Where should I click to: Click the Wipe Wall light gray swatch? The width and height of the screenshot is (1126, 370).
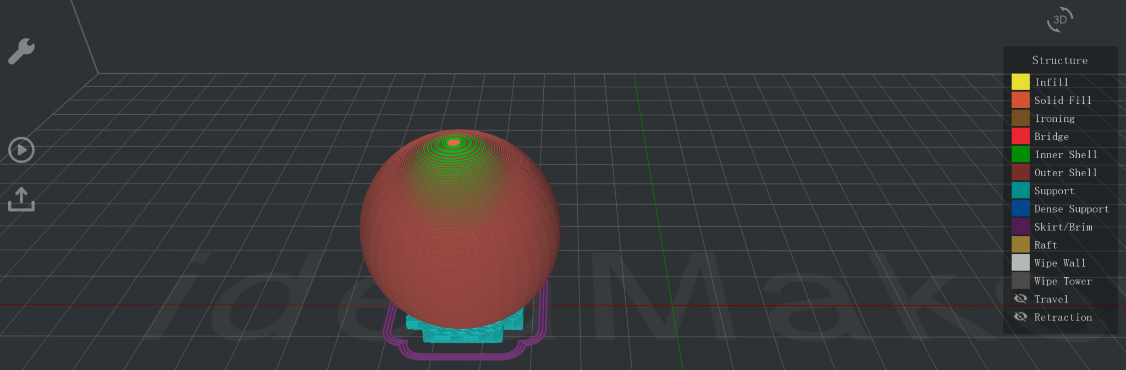(1020, 263)
